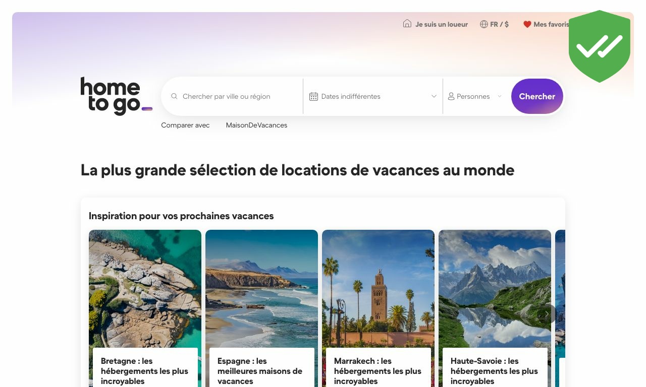Click the green shield checkmark icon
This screenshot has height=387, width=646.
600,46
